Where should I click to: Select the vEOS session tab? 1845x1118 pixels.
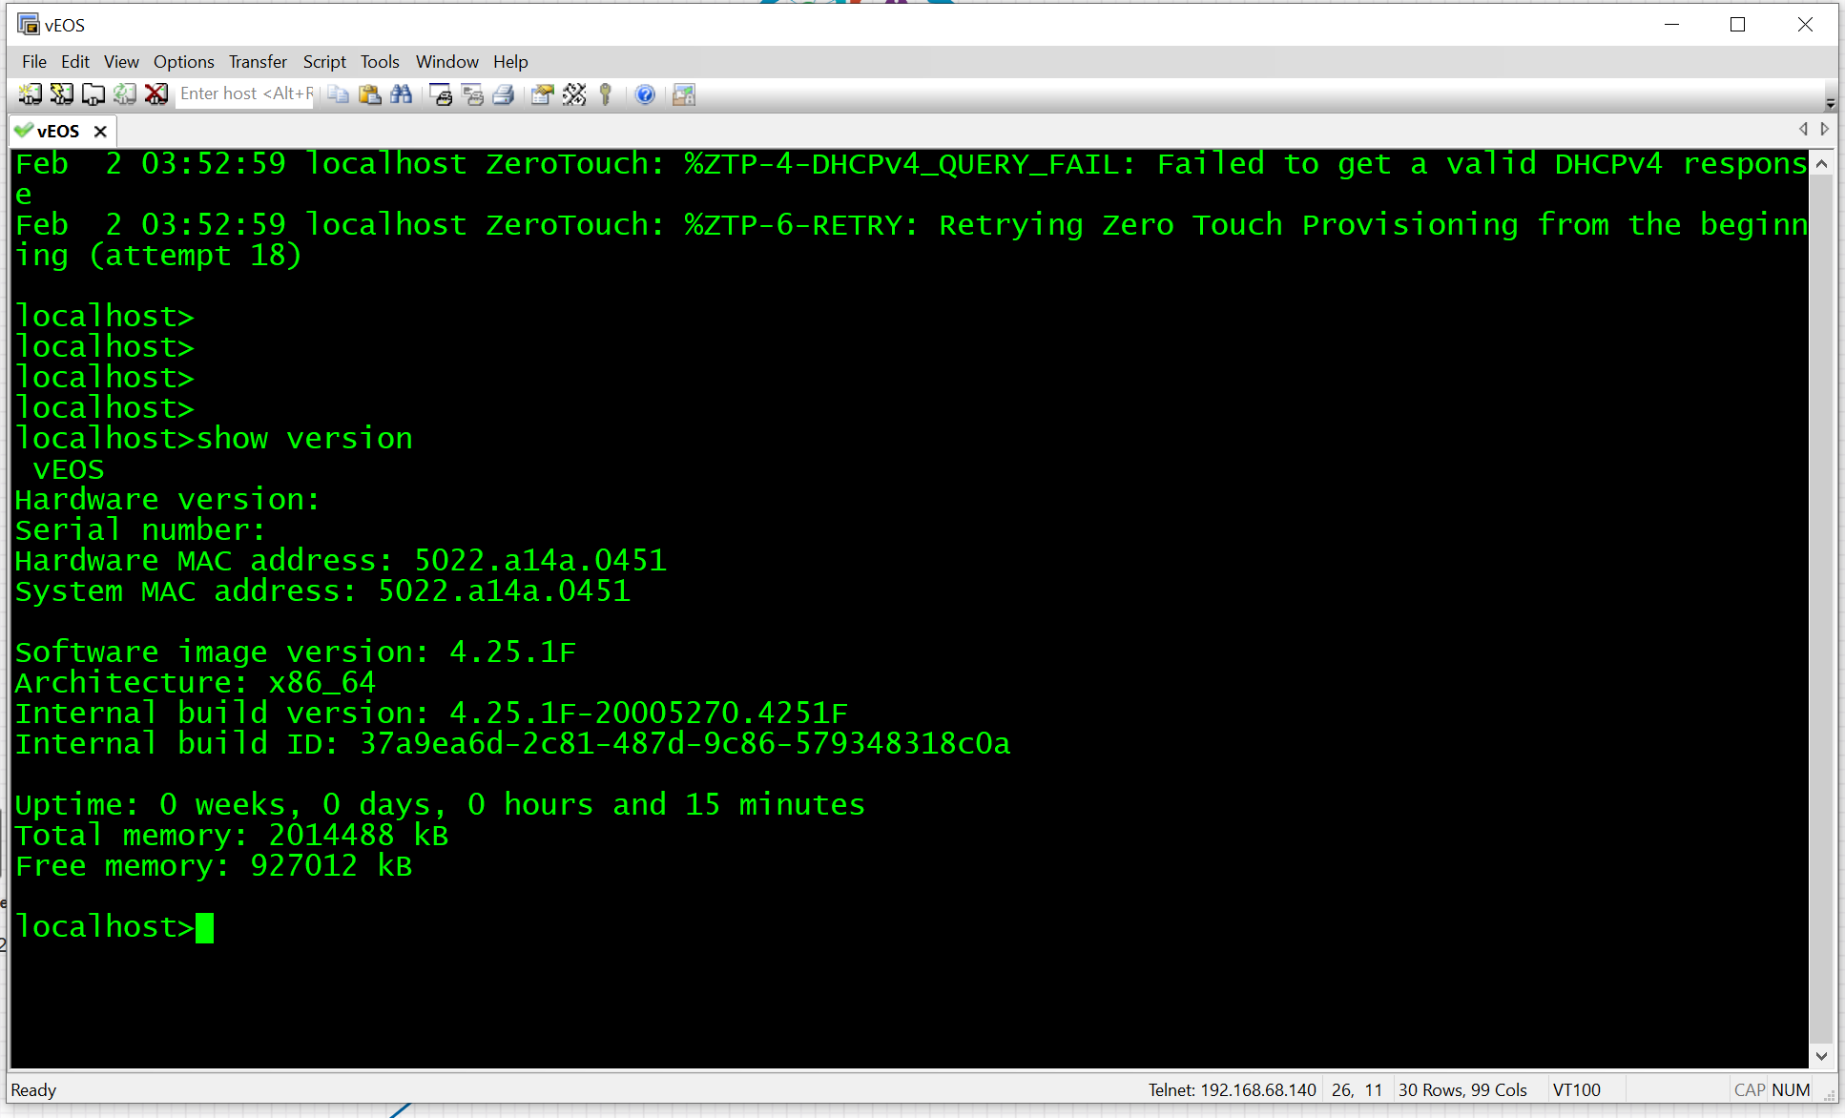[57, 131]
